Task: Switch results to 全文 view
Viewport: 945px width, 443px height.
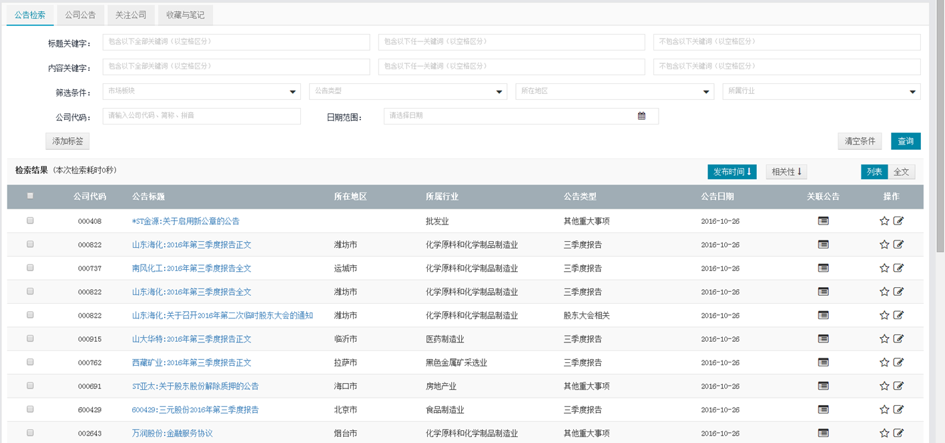Action: (902, 172)
